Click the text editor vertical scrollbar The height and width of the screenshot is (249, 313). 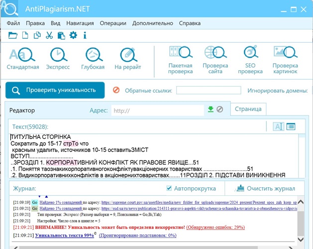(302, 155)
